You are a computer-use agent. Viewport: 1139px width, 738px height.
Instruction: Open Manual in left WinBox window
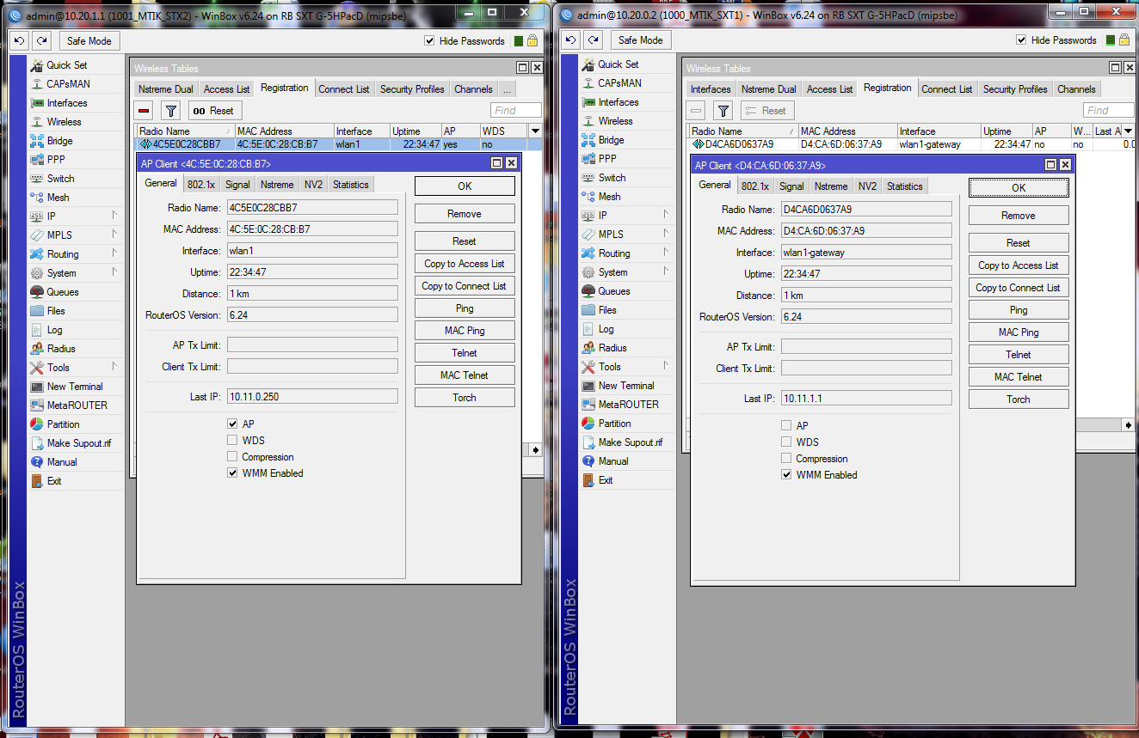coord(62,462)
